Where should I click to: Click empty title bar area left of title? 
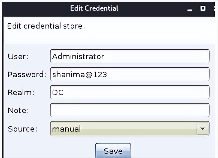click(33, 8)
